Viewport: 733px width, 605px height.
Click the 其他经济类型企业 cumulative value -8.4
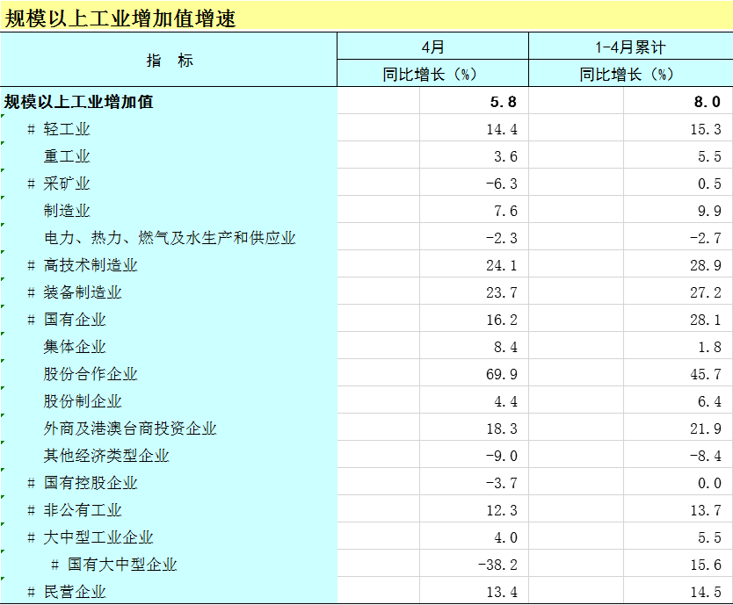click(706, 456)
